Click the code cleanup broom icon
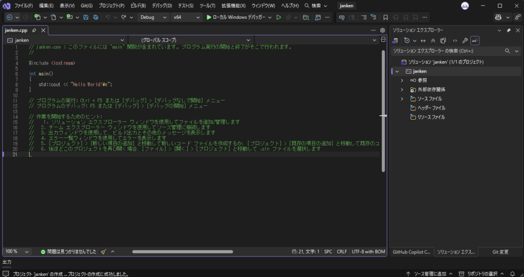The image size is (524, 277). pyautogui.click(x=103, y=251)
